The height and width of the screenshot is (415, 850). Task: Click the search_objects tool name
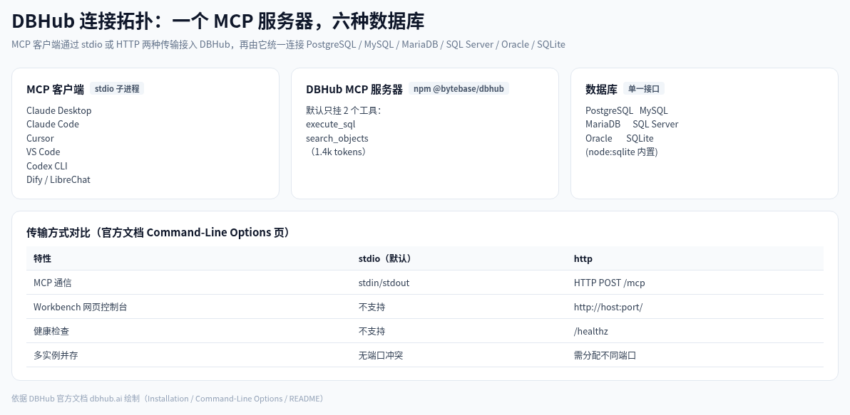337,138
